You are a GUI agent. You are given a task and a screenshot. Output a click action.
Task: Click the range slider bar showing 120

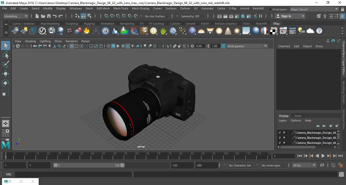89,165
